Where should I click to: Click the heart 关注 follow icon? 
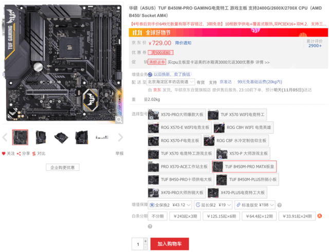pos(4,154)
